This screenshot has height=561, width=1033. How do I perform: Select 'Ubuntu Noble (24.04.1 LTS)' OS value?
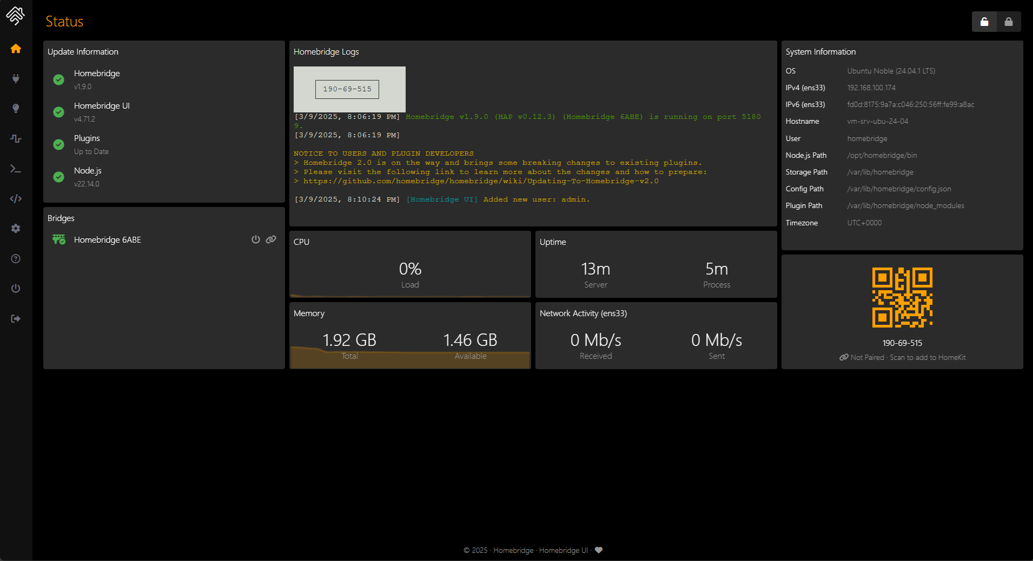point(891,71)
